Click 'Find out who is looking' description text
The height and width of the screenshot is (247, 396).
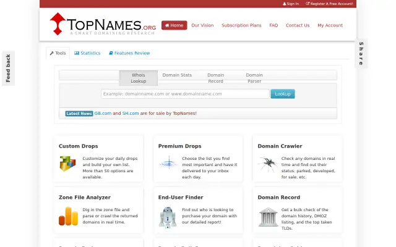point(209,216)
